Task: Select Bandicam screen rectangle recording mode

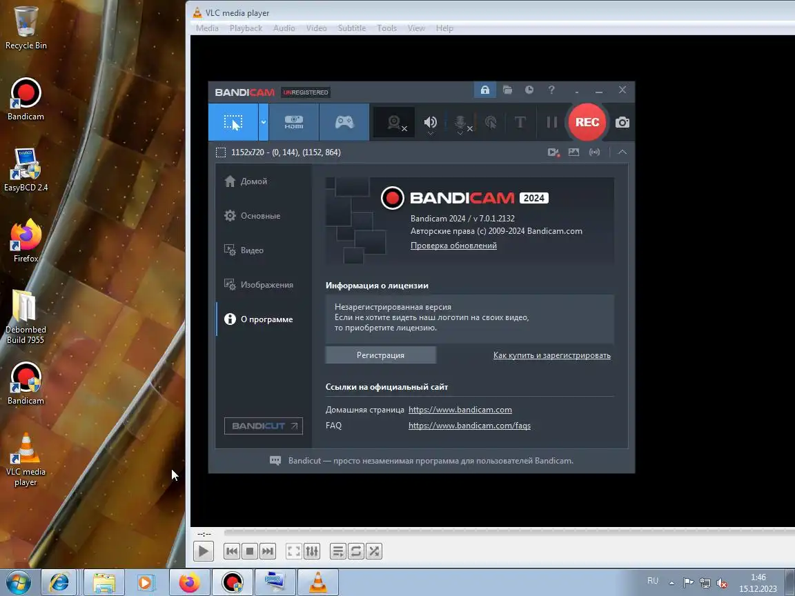Action: (x=233, y=122)
